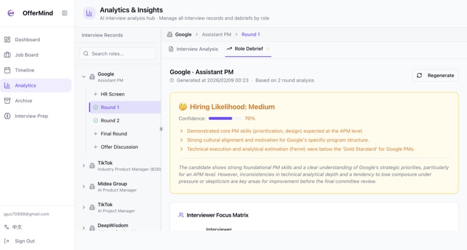Click the Assistant PM breadcrumb link
Screen dimensions: 467x250
(x=217, y=35)
